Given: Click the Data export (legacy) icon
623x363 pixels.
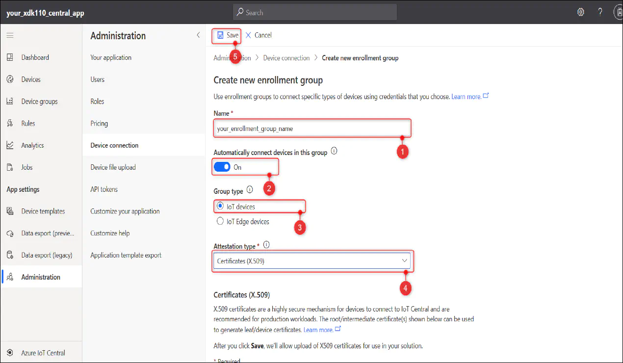Looking at the screenshot, I should click(x=10, y=255).
